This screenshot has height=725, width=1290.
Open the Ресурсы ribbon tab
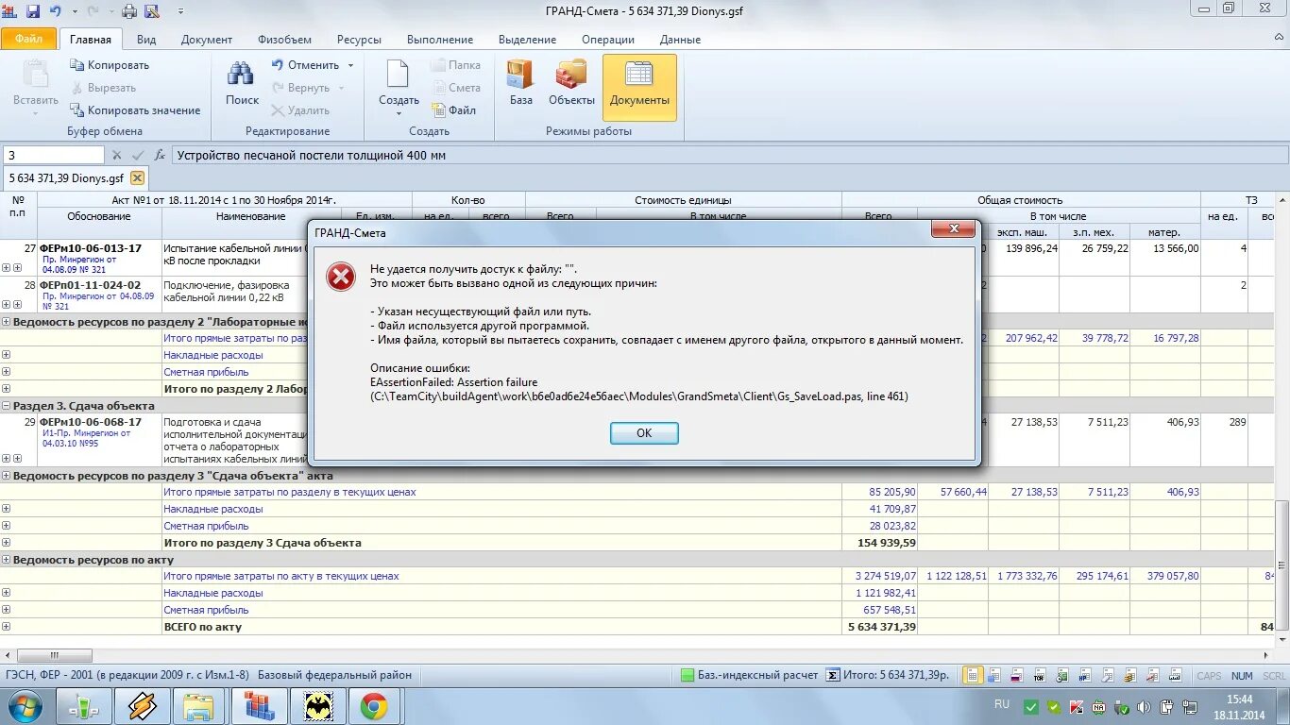pos(359,40)
